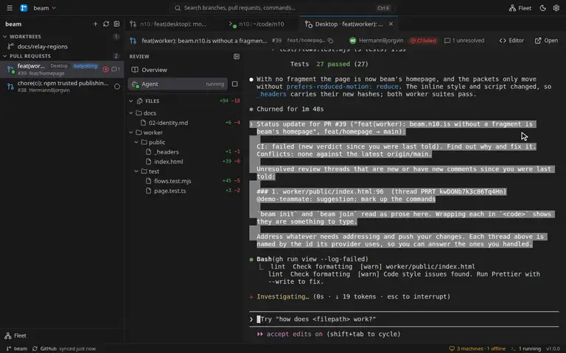Collapse the Review panel
Viewport: 566px width, 353px height.
pyautogui.click(x=237, y=56)
